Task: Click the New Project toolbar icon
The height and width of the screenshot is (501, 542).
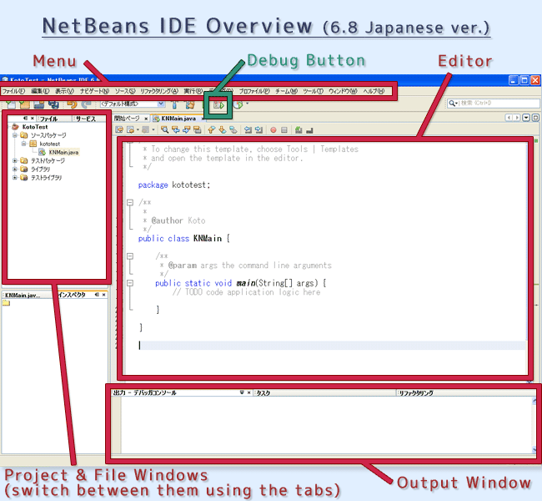Action: (24, 104)
